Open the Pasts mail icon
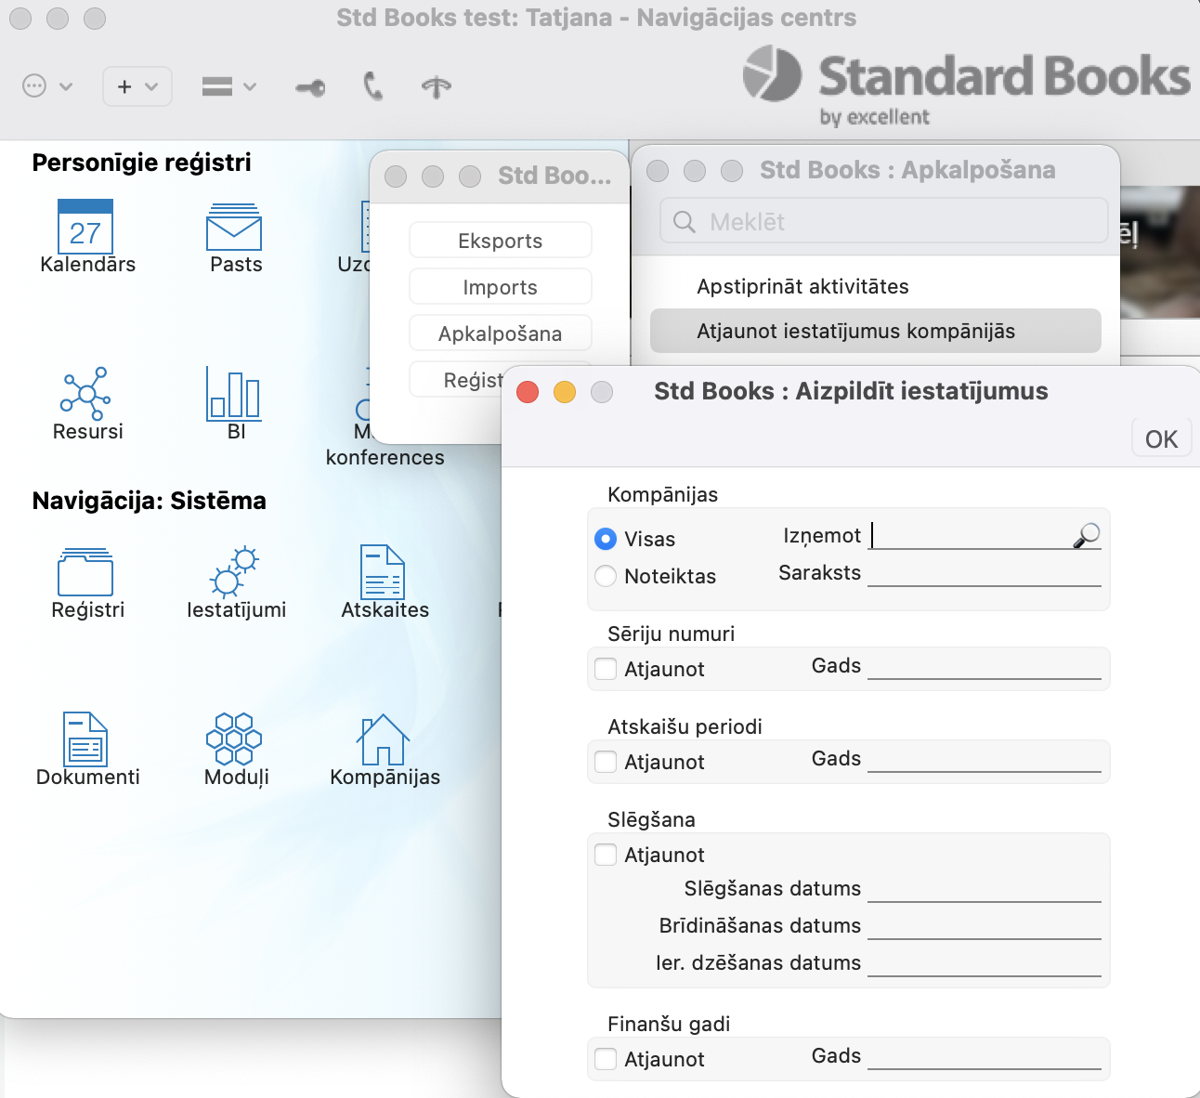The height and width of the screenshot is (1098, 1200). point(234,228)
